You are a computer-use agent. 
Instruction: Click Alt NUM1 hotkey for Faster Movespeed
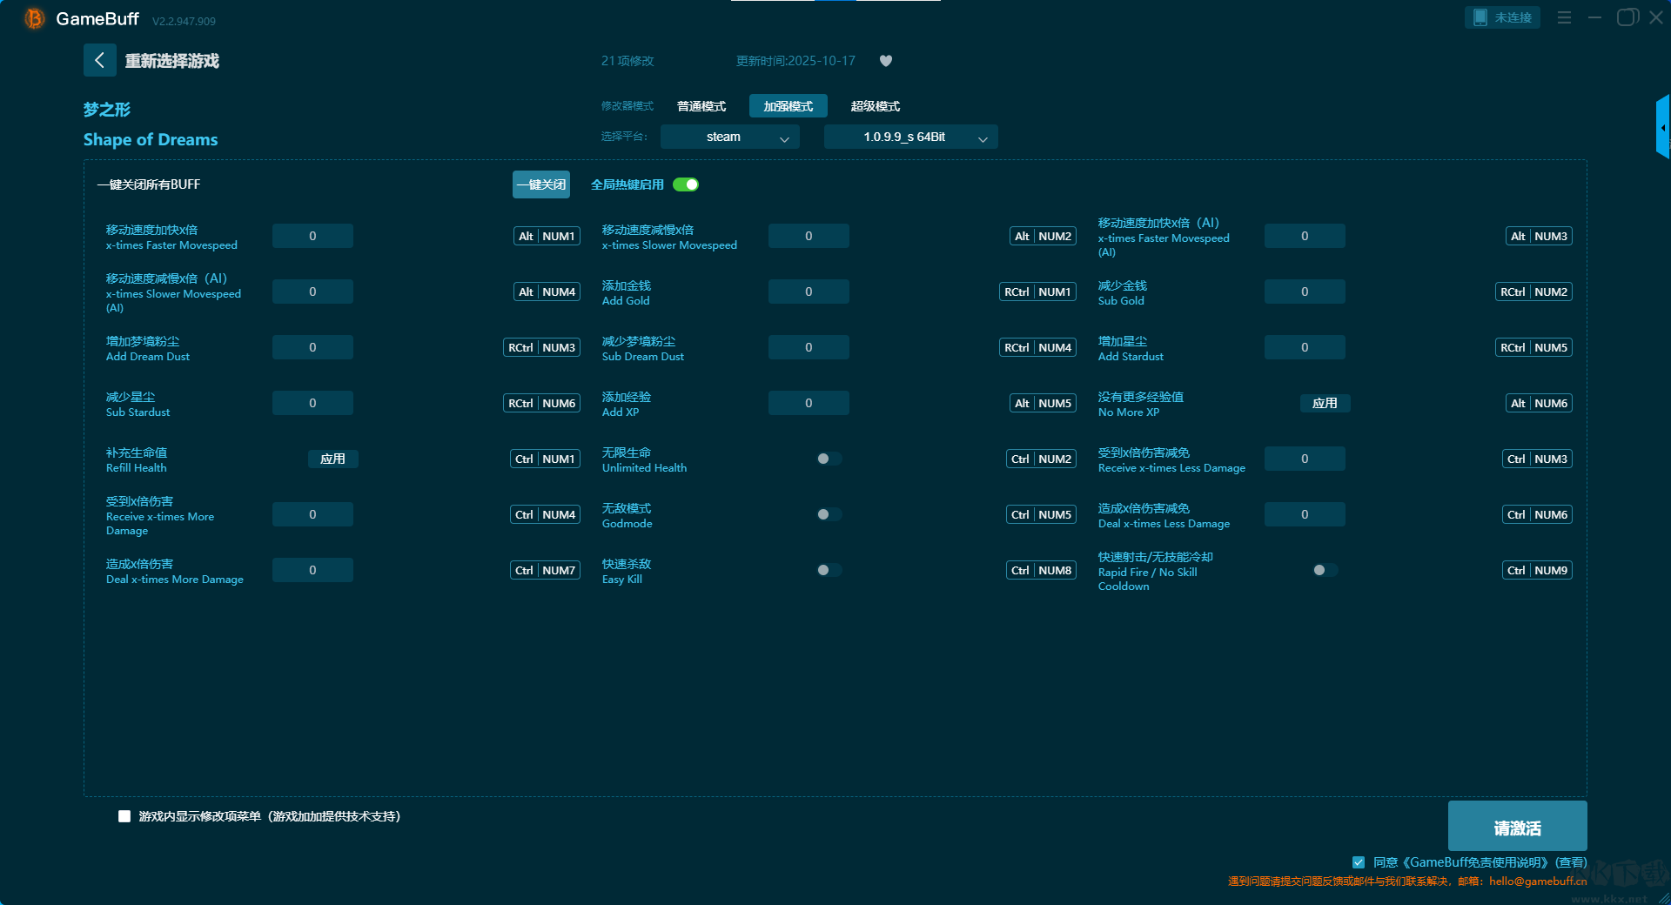[x=547, y=236]
